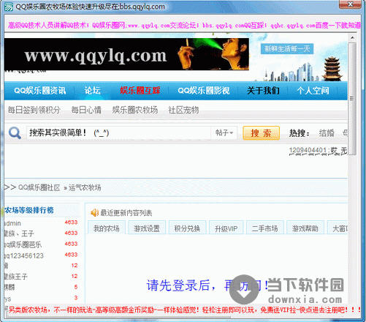Screen dimensions: 366x322
Task: Open QQ娱乐圈资讯 in navigation bar
Action: 40,91
